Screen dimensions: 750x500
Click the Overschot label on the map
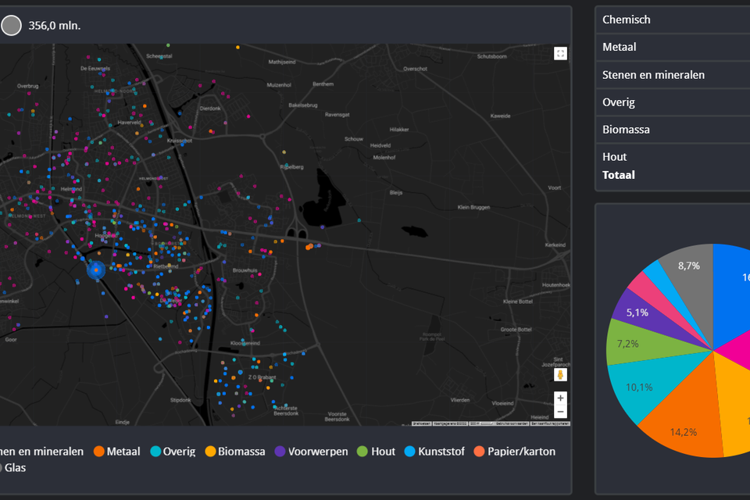pos(415,69)
